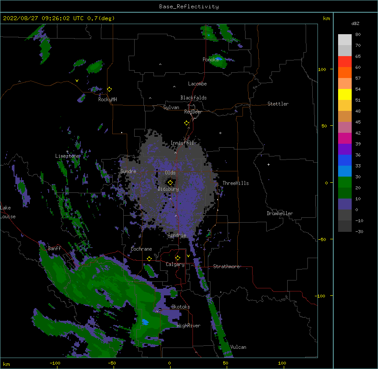The width and height of the screenshot is (378, 369).
Task: Click the white asterisk marker east of Innisfail
Action: tap(220, 133)
